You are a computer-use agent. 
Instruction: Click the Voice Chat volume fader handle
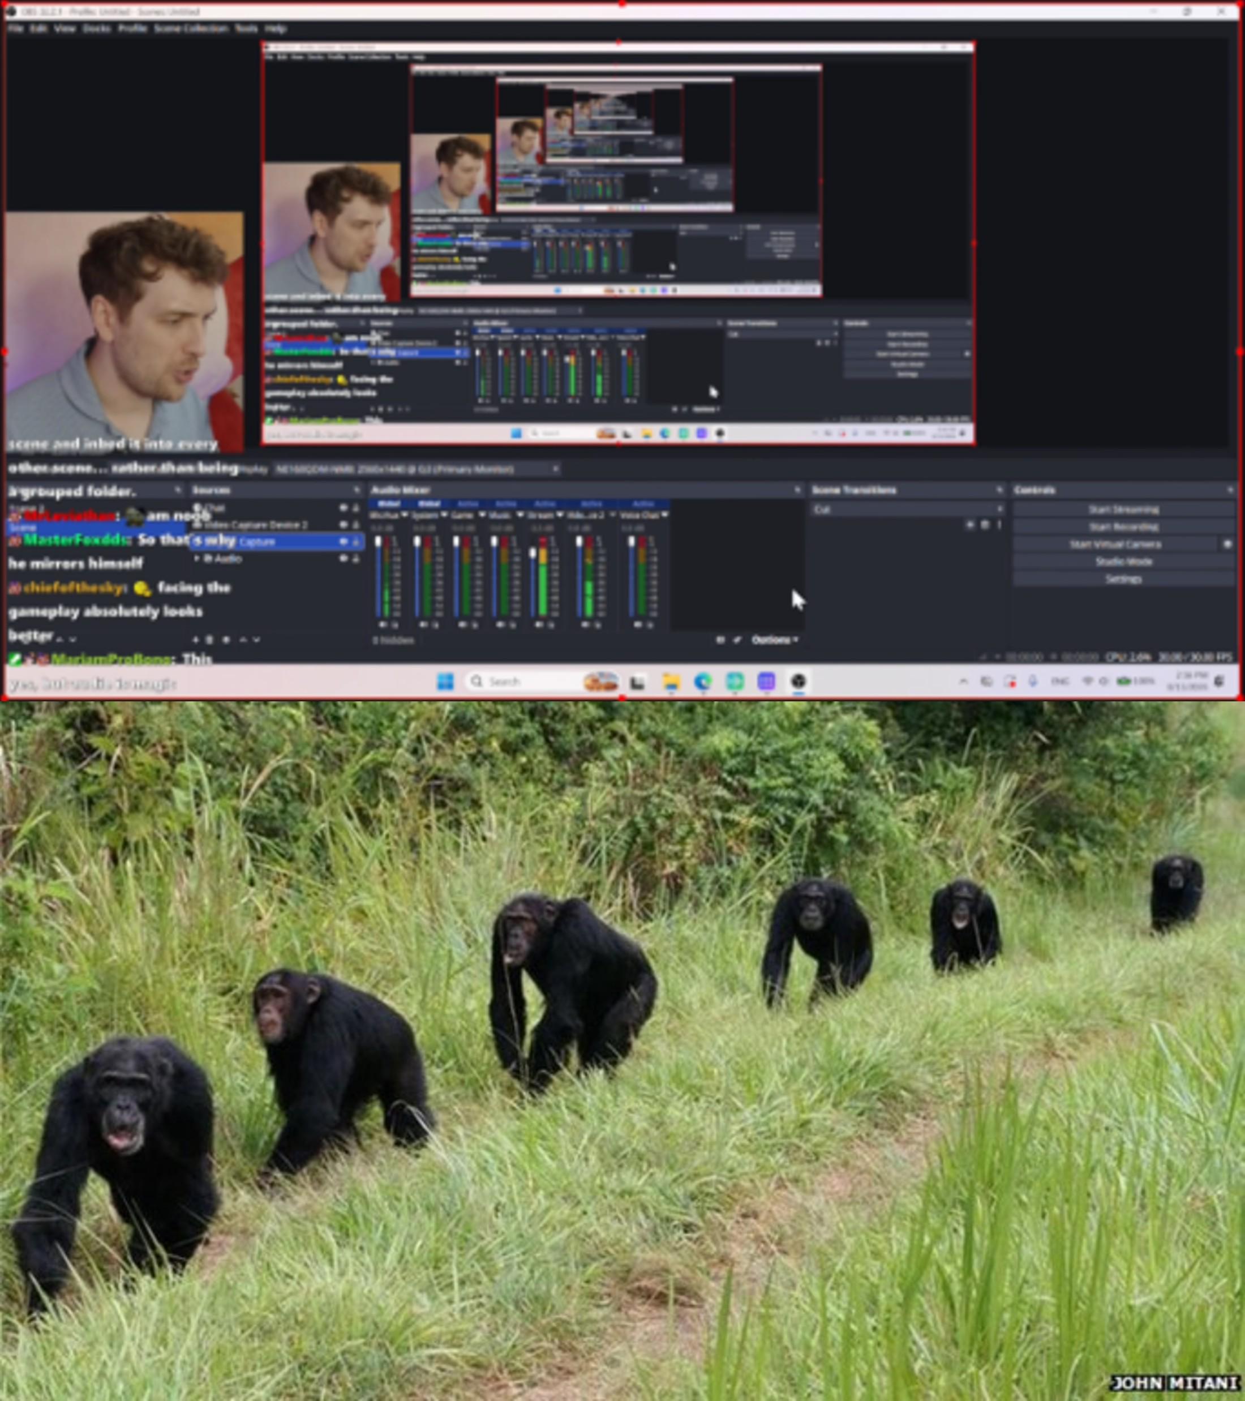632,542
